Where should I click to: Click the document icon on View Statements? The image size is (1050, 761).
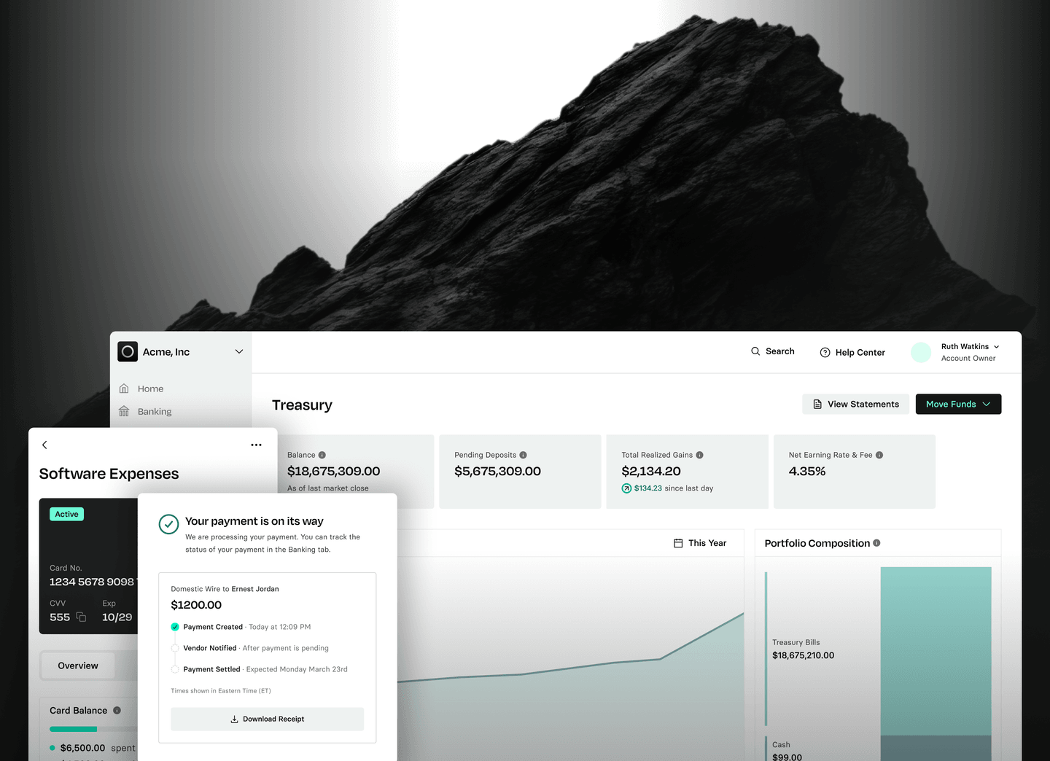pyautogui.click(x=816, y=404)
